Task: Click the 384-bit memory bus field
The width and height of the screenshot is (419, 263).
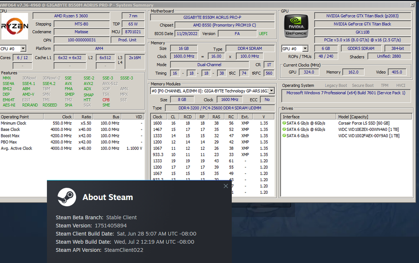Action: coord(397,49)
